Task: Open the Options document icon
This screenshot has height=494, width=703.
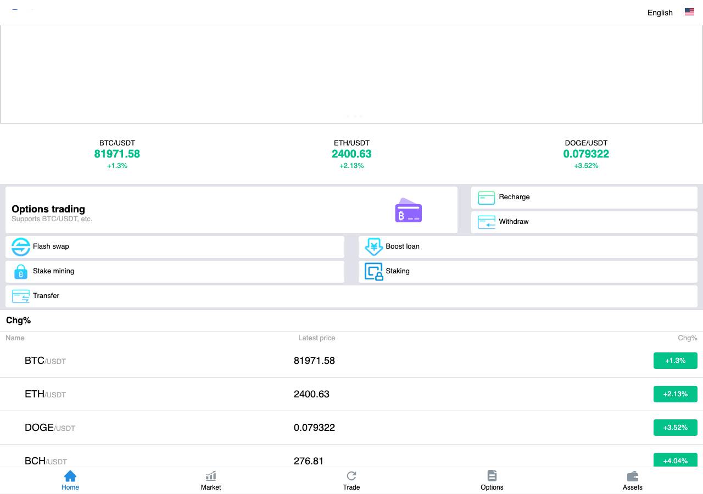Action: point(492,476)
